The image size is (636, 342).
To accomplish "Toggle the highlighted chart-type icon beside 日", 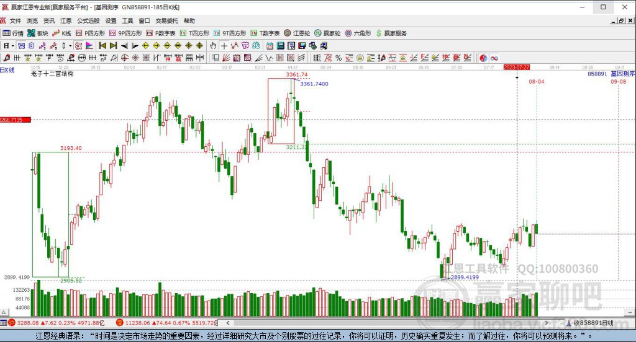I will [22, 46].
